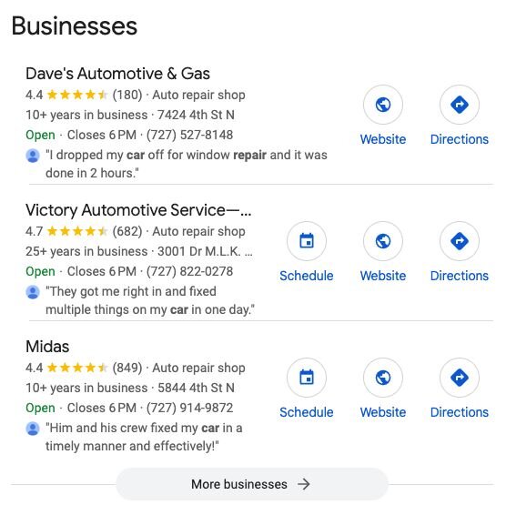This screenshot has height=505, width=506.
Task: Click the reviewer avatar in Victory Automotive review
Action: point(33,292)
